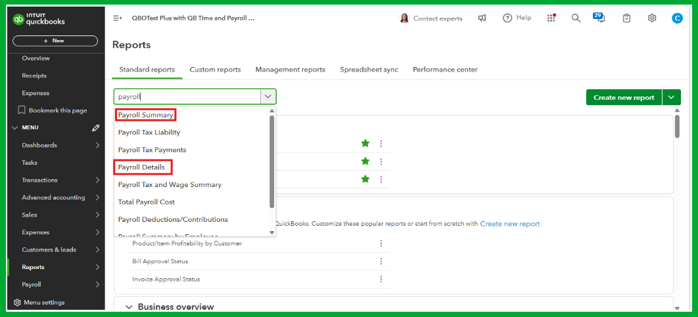698x317 pixels.
Task: Open the announcements megaphone icon
Action: (482, 18)
